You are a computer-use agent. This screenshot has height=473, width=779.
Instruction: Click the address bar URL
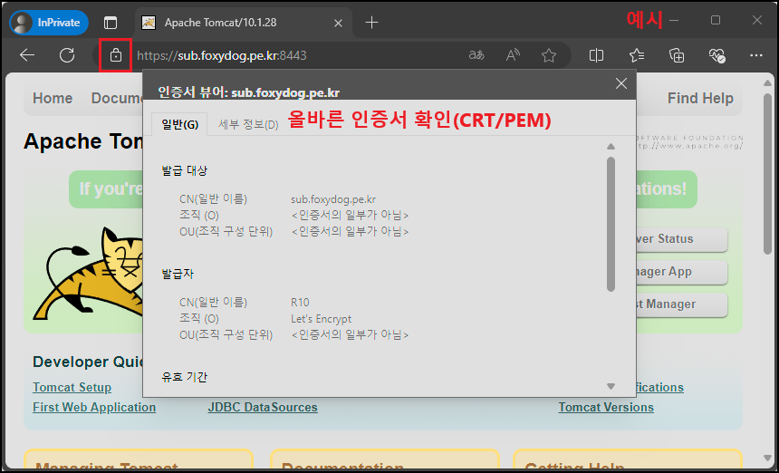222,55
